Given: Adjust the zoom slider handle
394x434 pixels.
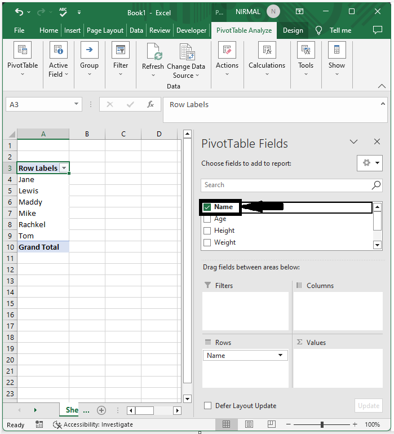Looking at the screenshot, I should click(322, 424).
